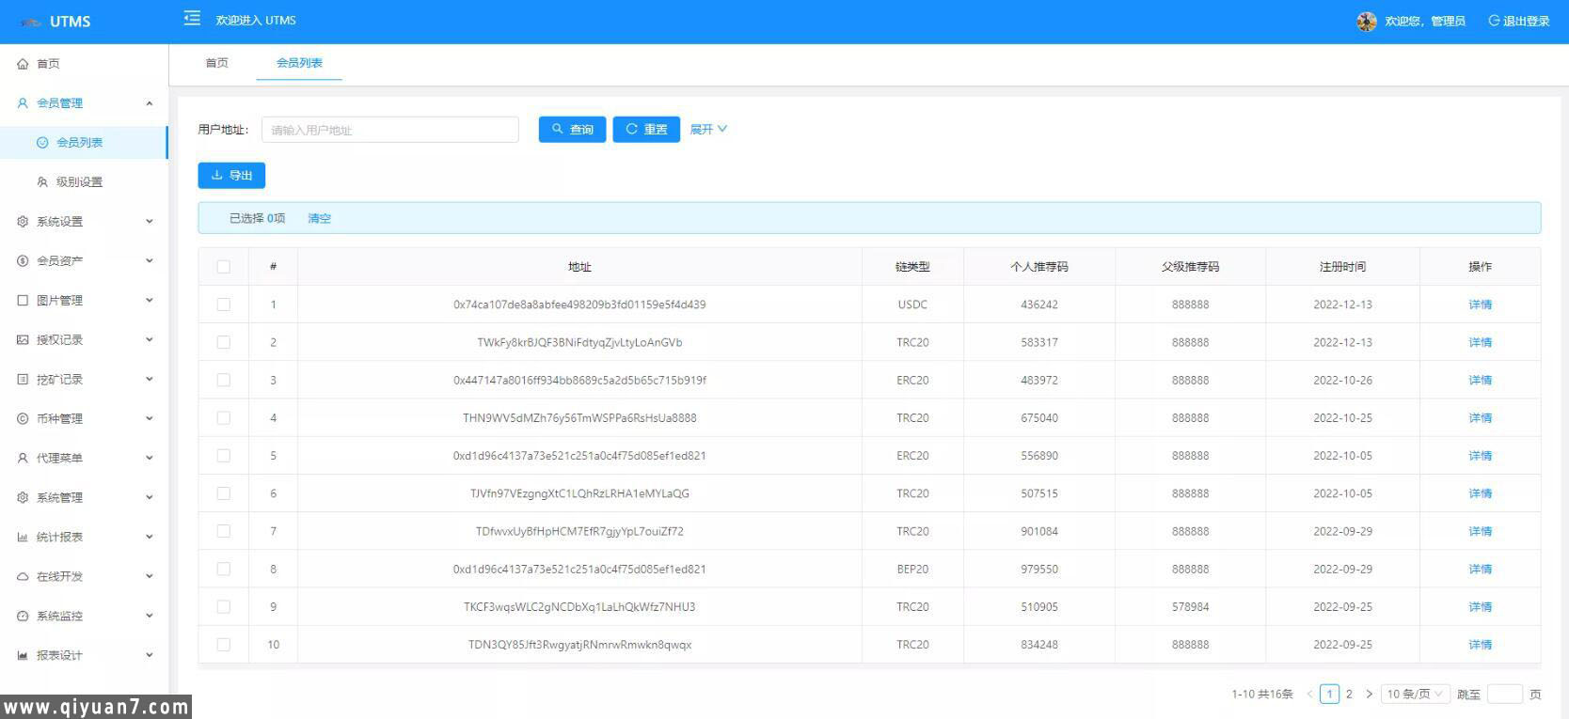Select the checkbox for row 5

(x=223, y=456)
